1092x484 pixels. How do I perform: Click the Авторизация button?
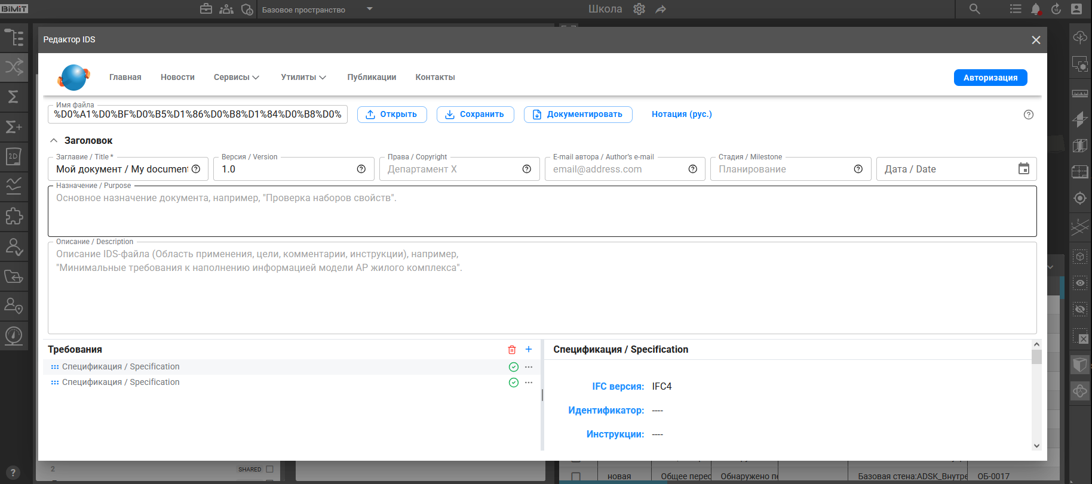(x=990, y=78)
